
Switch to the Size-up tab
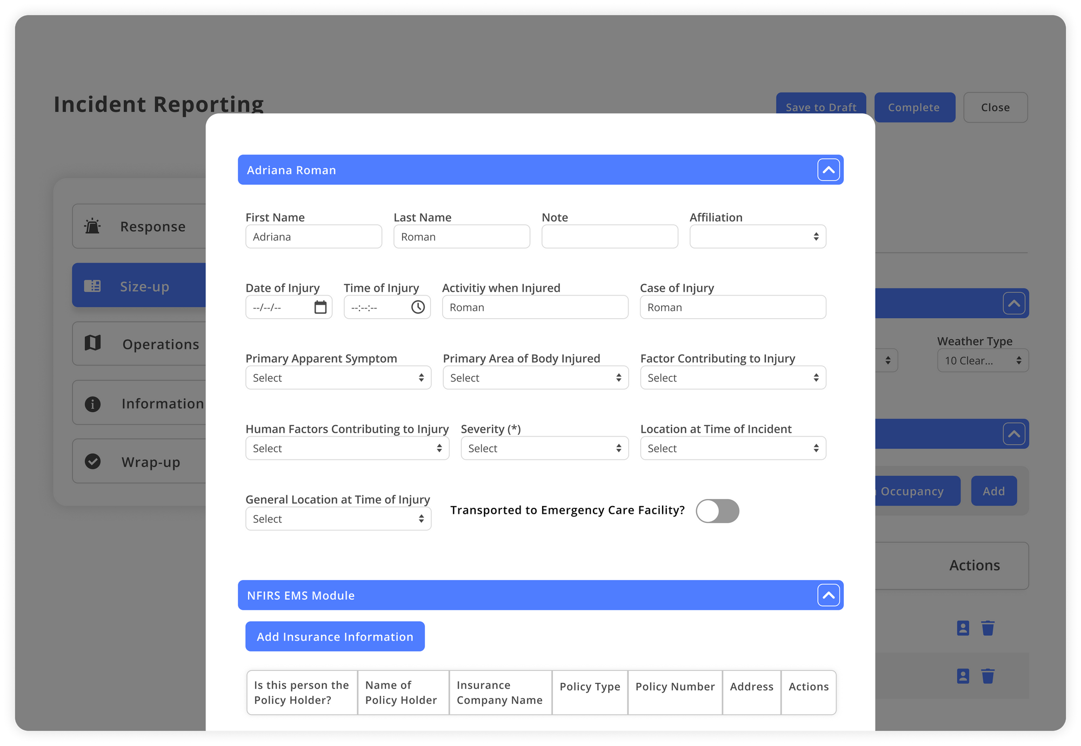pos(144,285)
